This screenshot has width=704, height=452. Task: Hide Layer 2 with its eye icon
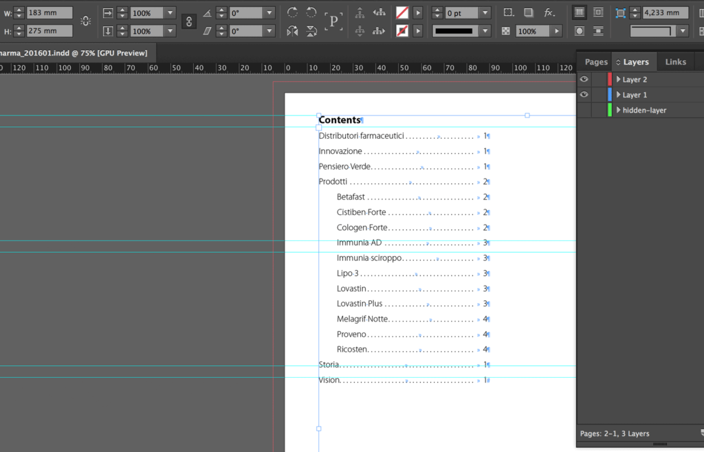584,80
